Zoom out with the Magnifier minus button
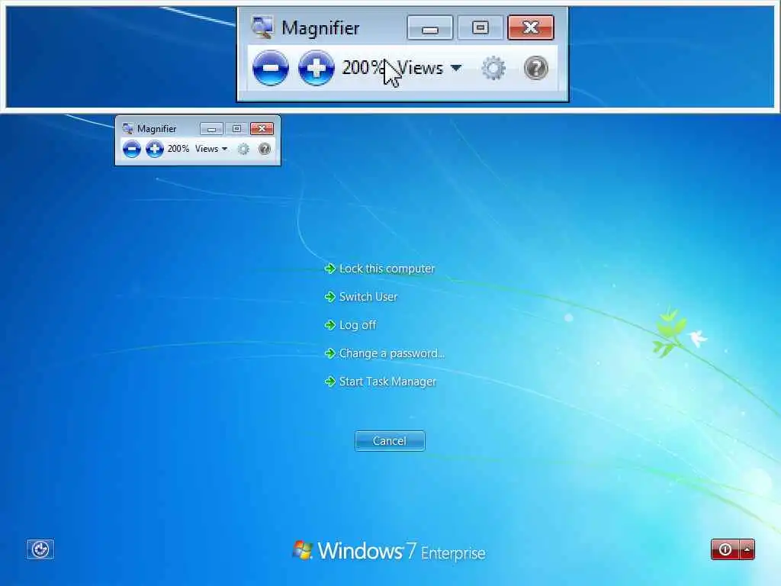 click(132, 149)
